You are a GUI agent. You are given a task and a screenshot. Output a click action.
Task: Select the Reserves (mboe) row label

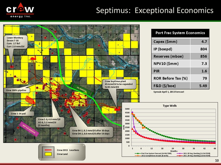[x=169, y=56]
